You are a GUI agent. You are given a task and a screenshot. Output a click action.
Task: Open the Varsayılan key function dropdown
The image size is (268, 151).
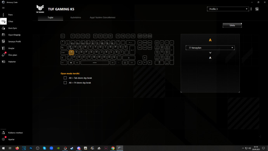210,48
